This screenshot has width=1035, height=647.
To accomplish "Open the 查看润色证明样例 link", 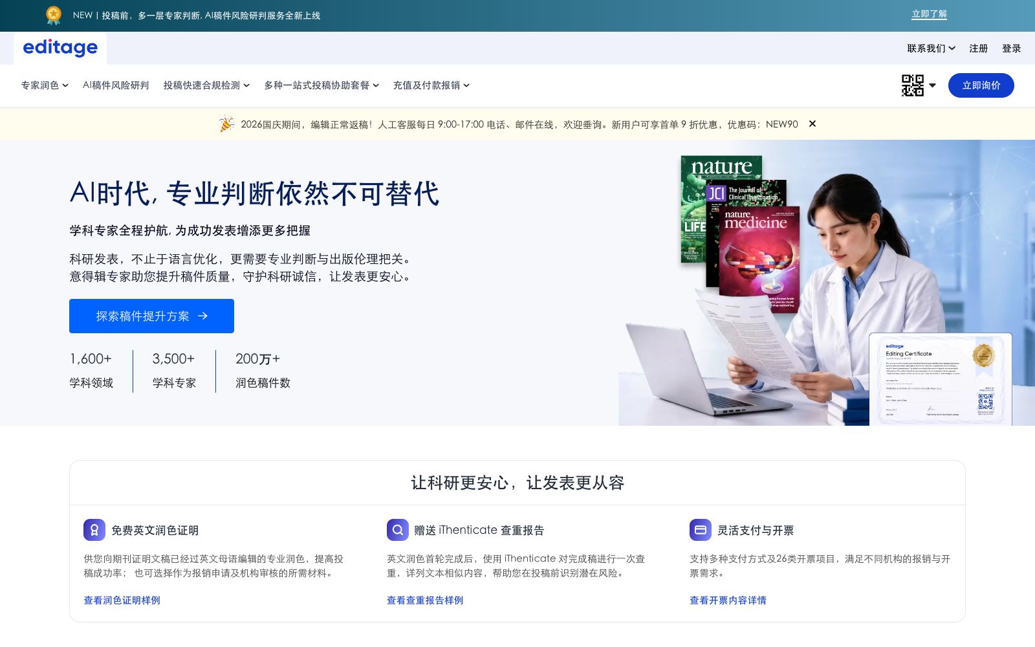I will (x=122, y=600).
